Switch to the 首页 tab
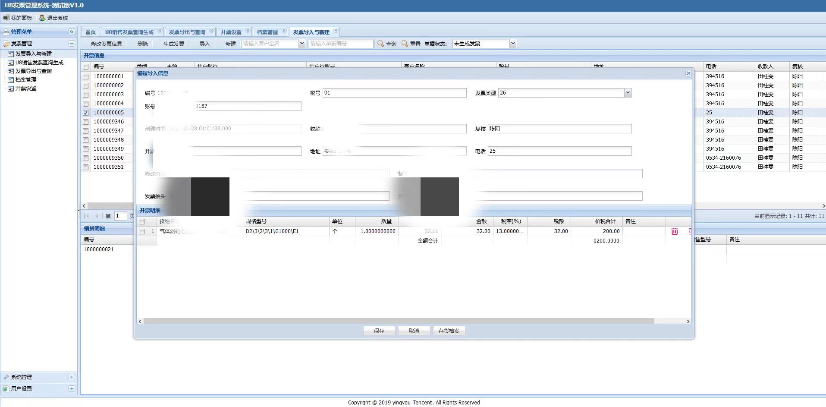 pos(91,32)
